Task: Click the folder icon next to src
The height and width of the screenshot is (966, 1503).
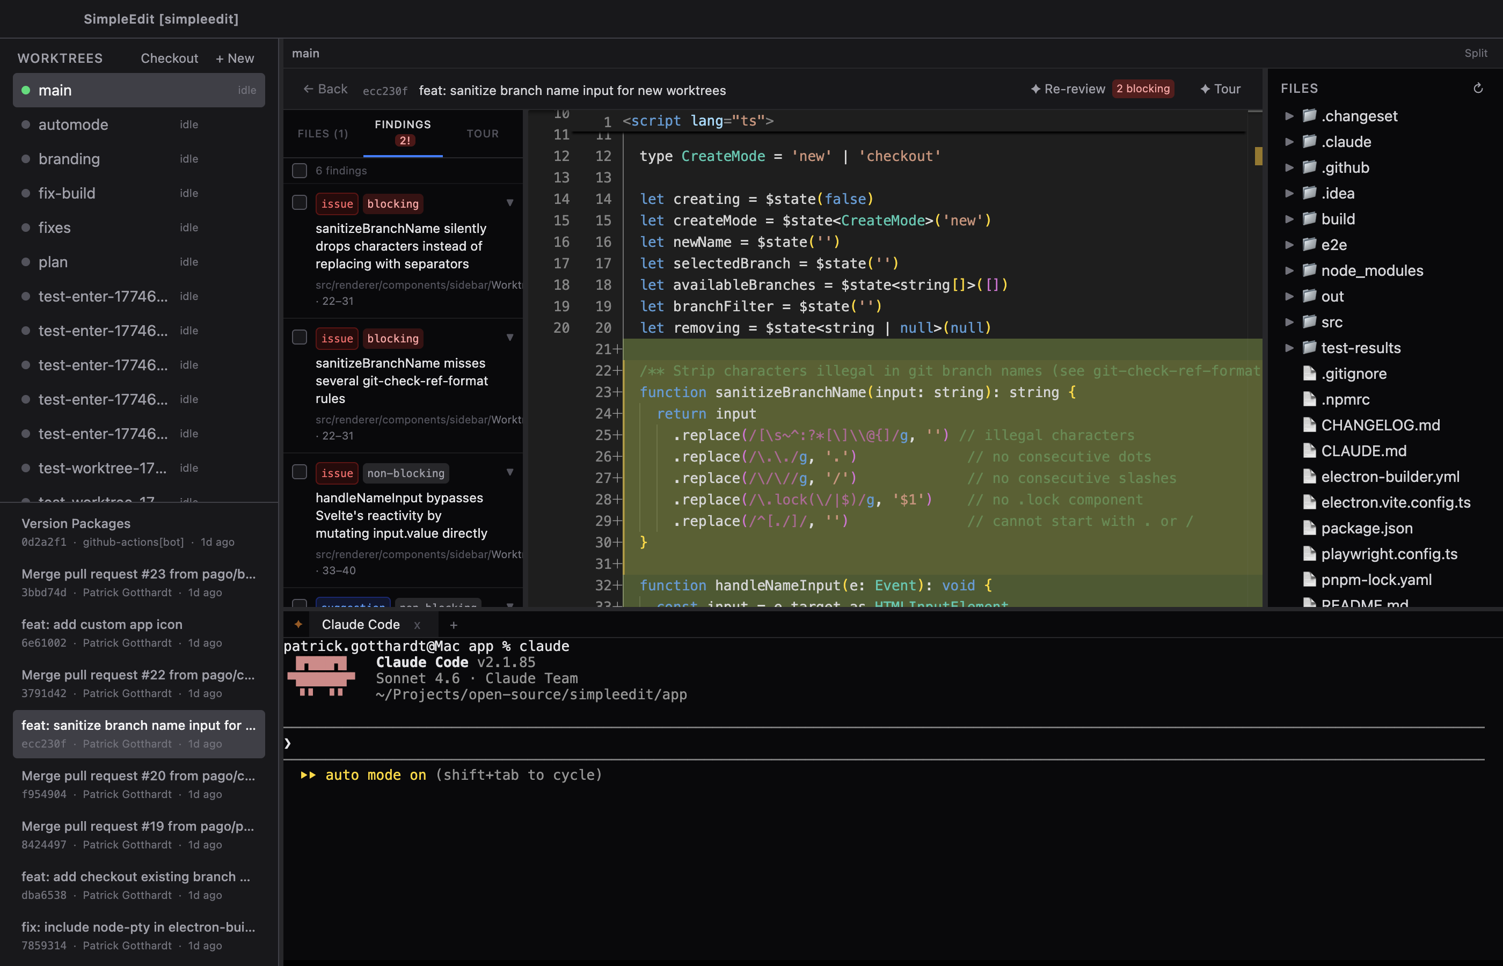Action: coord(1308,322)
